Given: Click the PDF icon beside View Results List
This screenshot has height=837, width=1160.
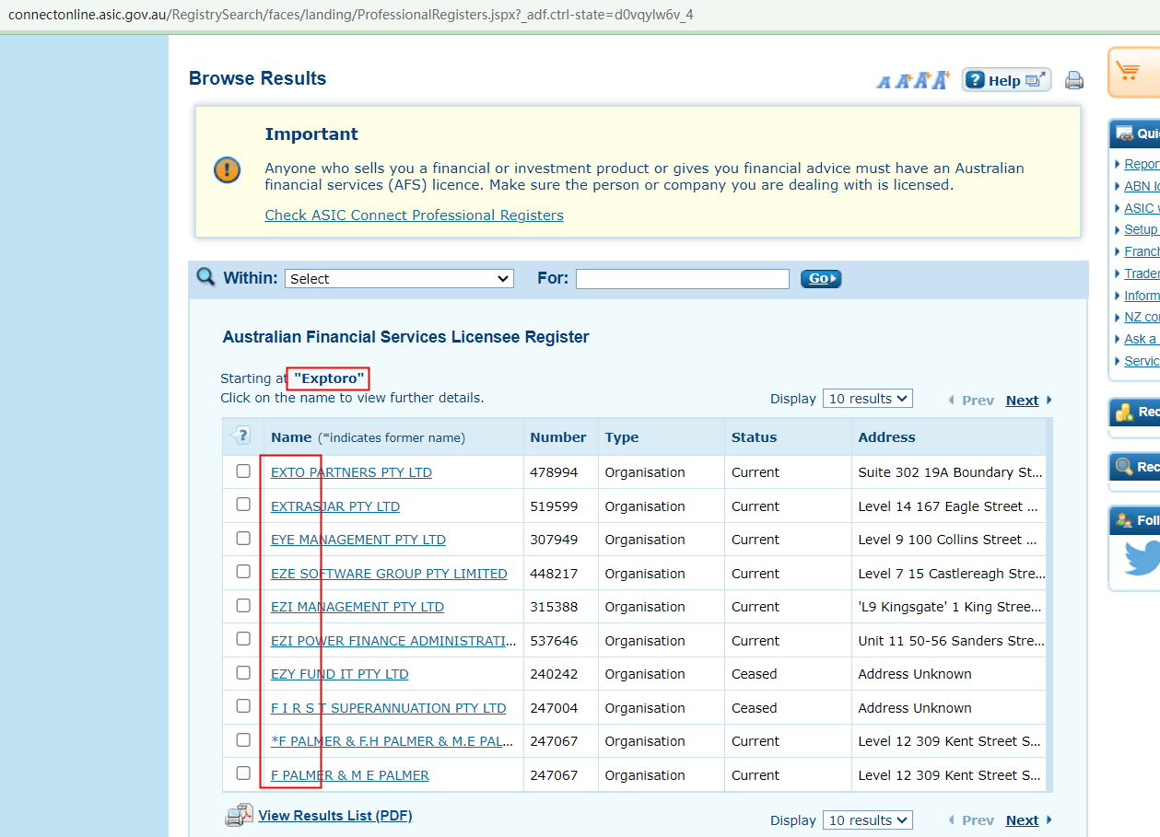Looking at the screenshot, I should click(x=239, y=816).
